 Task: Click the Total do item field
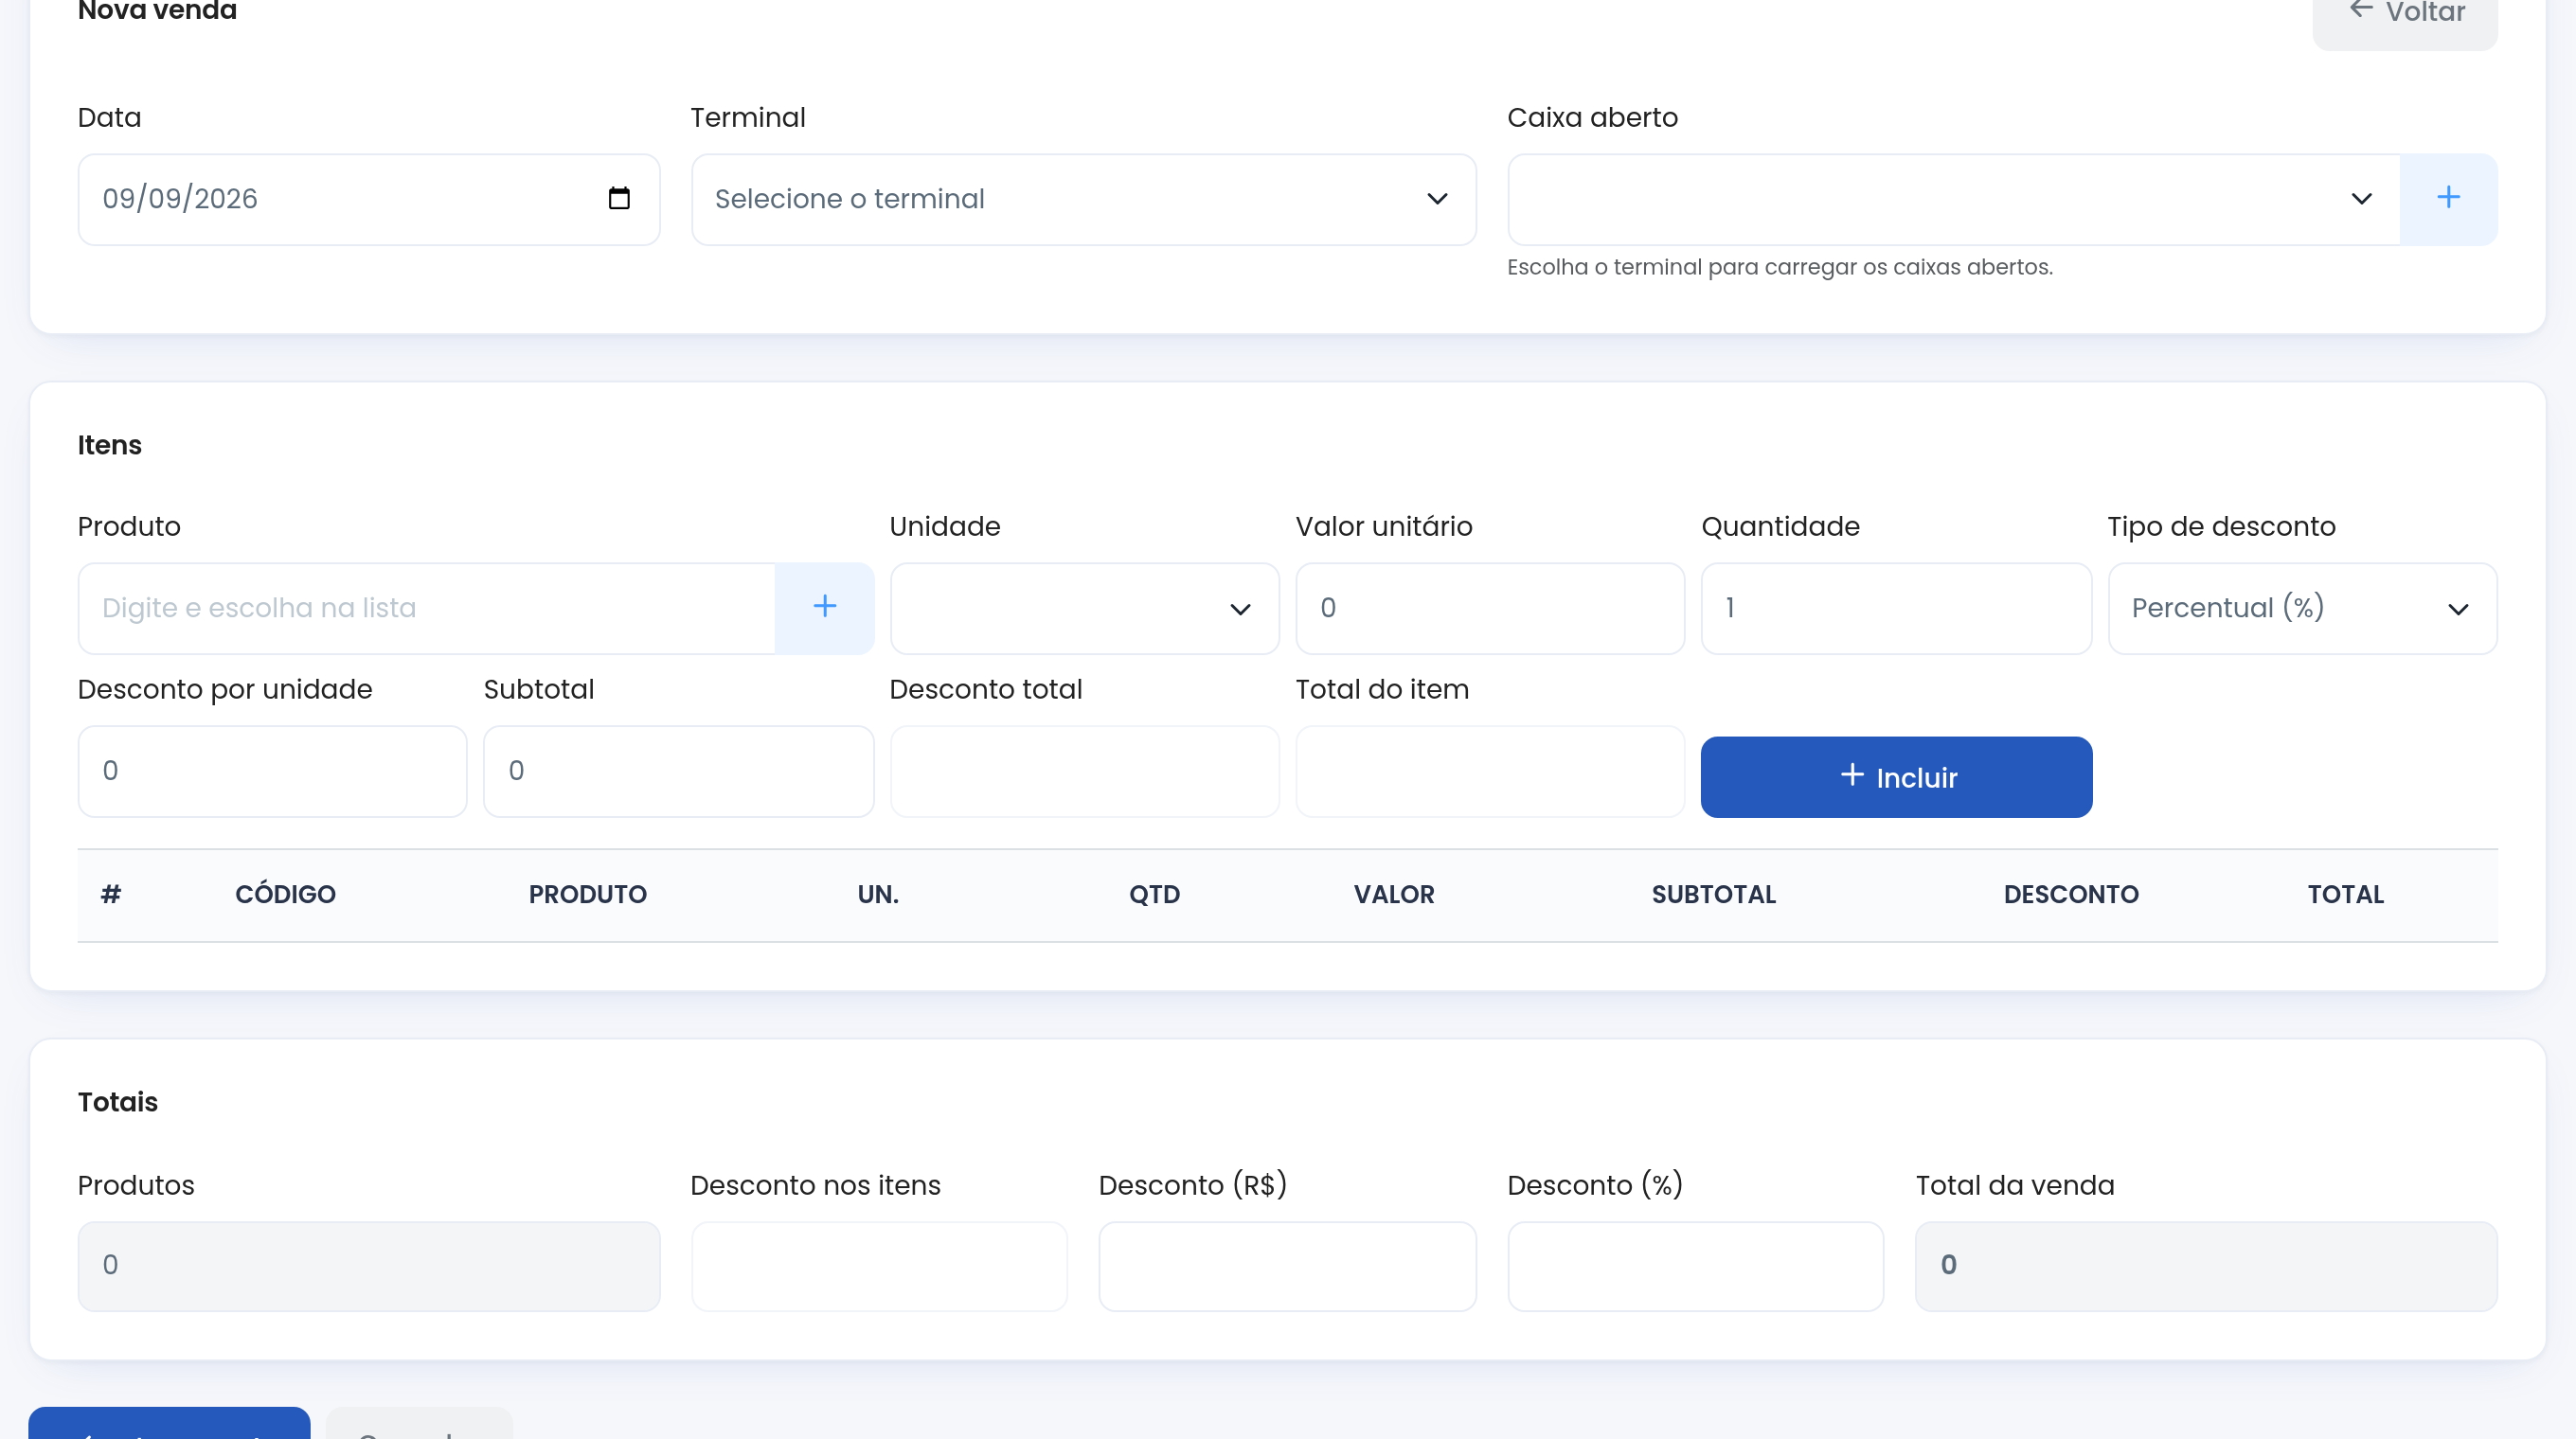[1490, 771]
